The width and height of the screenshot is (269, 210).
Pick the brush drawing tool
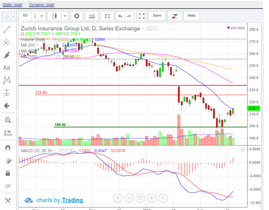tap(7, 55)
